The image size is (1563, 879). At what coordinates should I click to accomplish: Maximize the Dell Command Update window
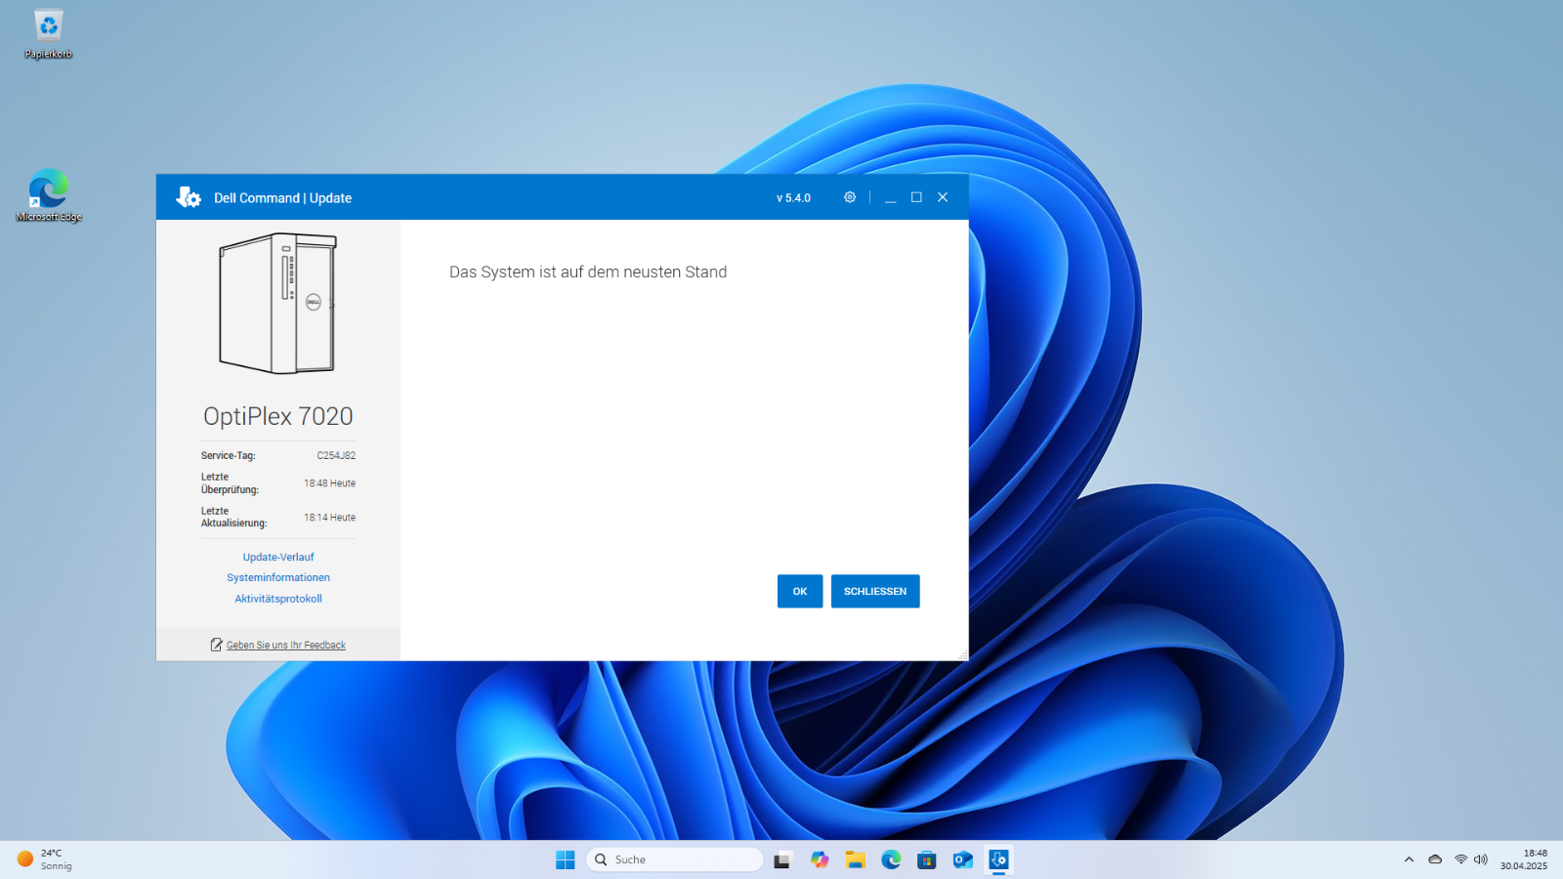click(x=916, y=197)
